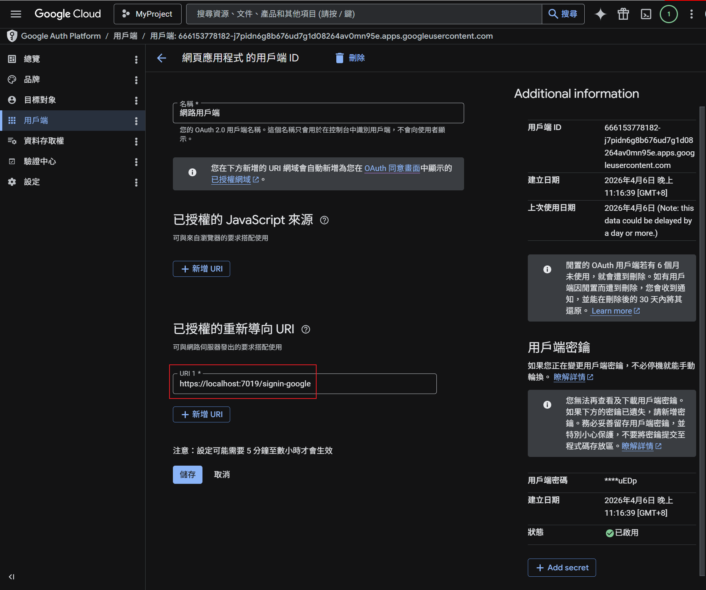Viewport: 706px width, 590px height.
Task: Select 總覽 in the sidebar
Action: pos(32,59)
